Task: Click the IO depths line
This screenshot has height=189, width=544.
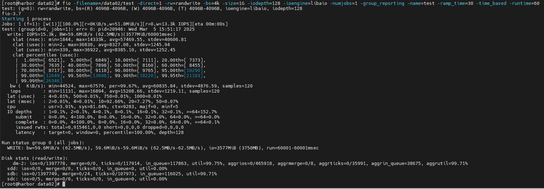Action: point(112,112)
